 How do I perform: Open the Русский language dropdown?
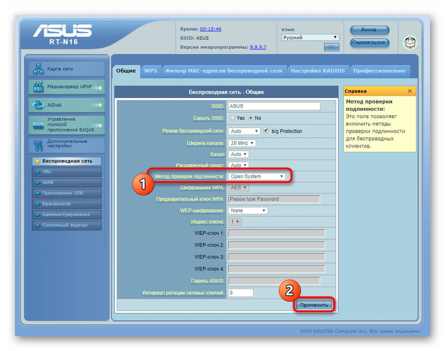click(310, 37)
